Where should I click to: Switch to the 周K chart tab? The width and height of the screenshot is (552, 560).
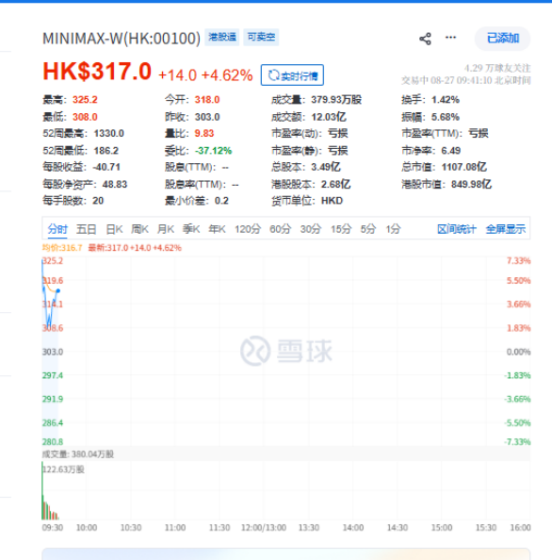pyautogui.click(x=139, y=229)
